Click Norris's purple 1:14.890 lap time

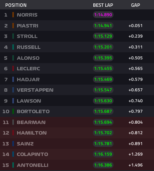click(103, 15)
